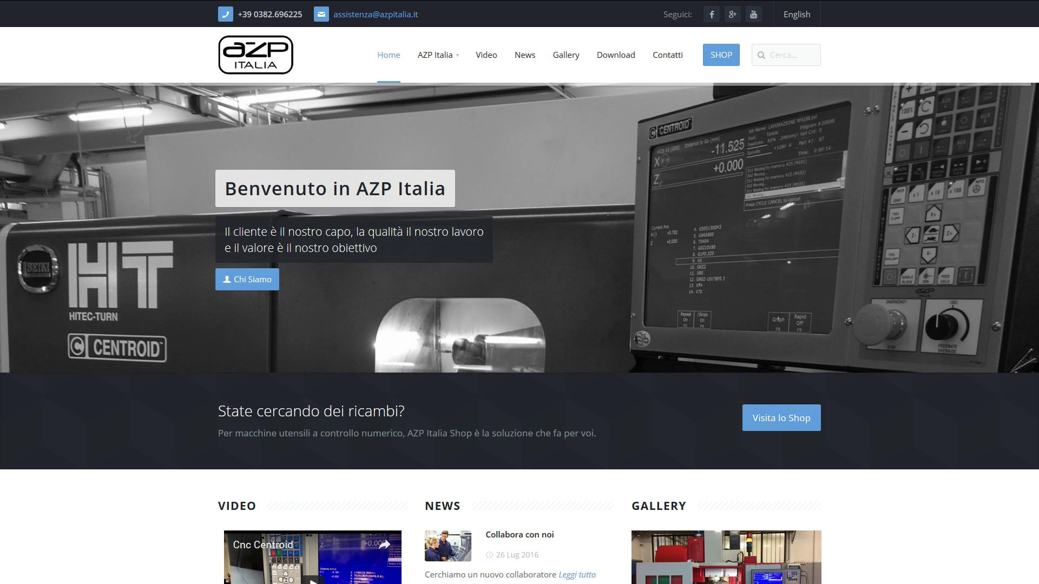
Task: Click the email envelope icon
Action: 321,14
